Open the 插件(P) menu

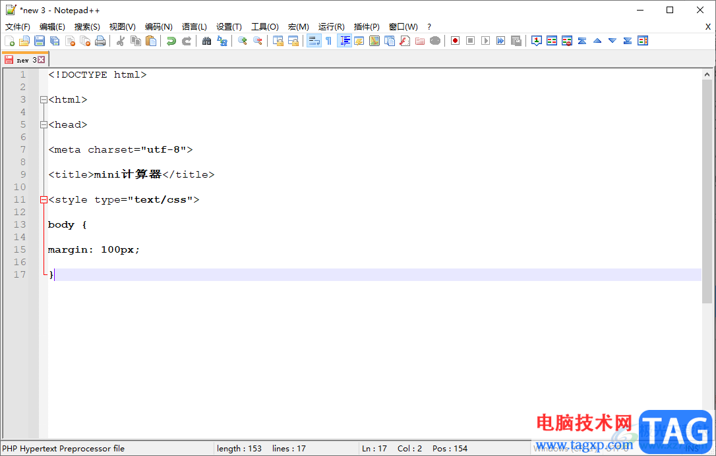(x=367, y=27)
